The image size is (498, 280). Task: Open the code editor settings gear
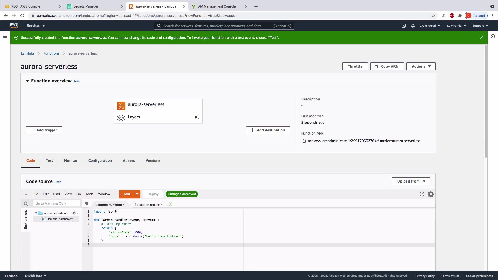[431, 194]
